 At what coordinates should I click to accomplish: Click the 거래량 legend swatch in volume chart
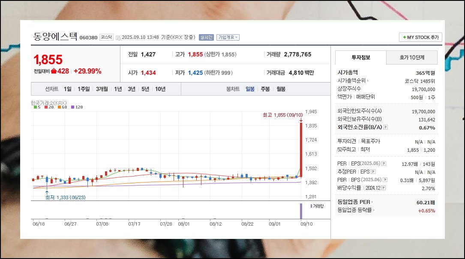(x=311, y=206)
